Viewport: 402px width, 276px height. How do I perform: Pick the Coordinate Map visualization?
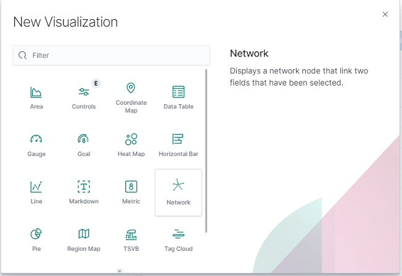tap(131, 97)
